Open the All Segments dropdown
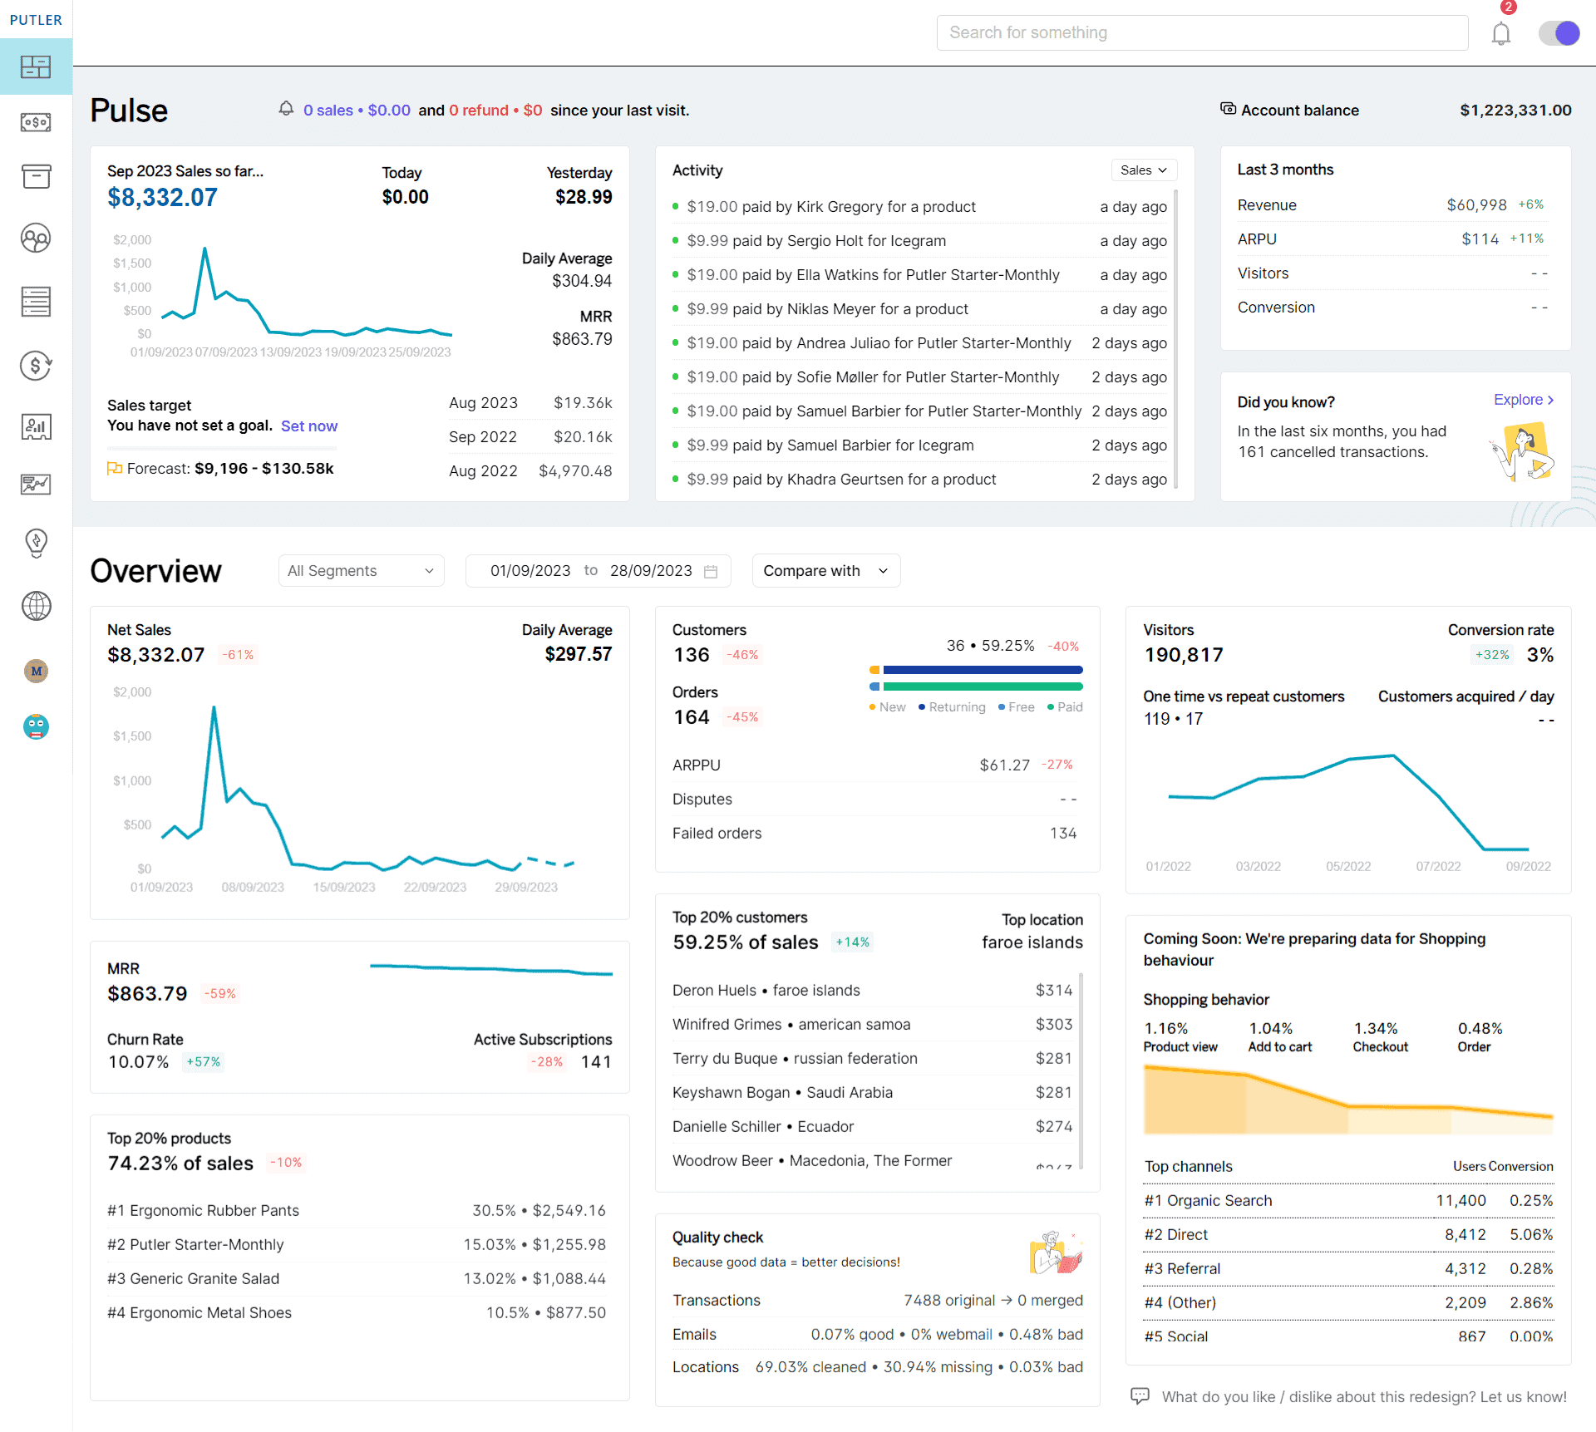The height and width of the screenshot is (1432, 1596). point(361,571)
